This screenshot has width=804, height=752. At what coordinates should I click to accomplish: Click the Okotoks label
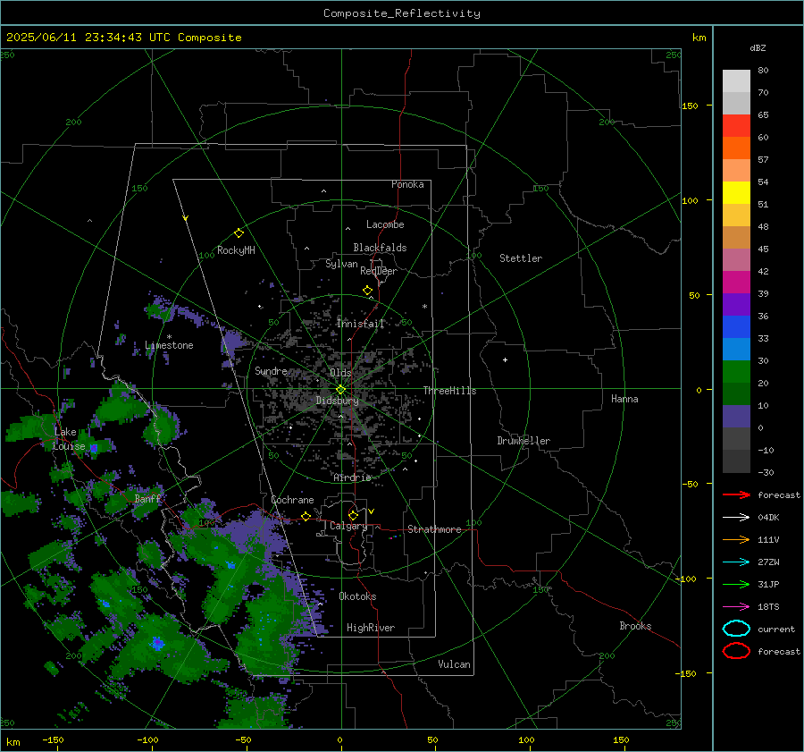[x=357, y=596]
